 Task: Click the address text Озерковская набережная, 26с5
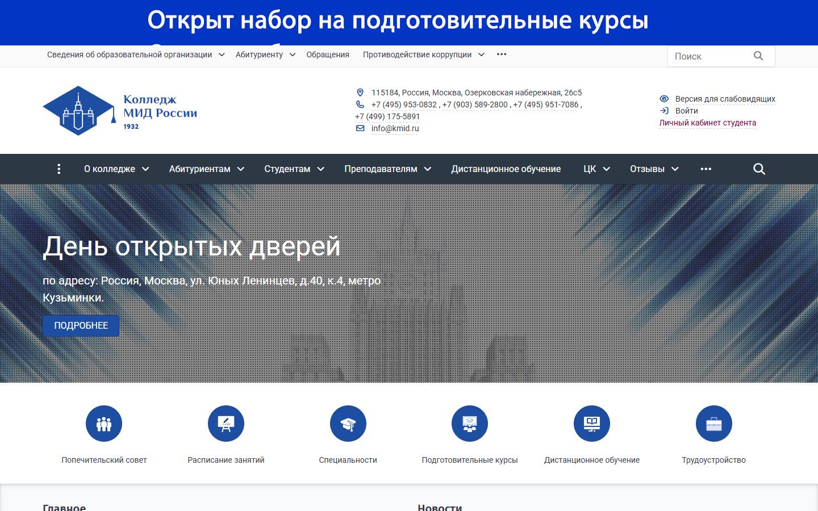coord(523,93)
